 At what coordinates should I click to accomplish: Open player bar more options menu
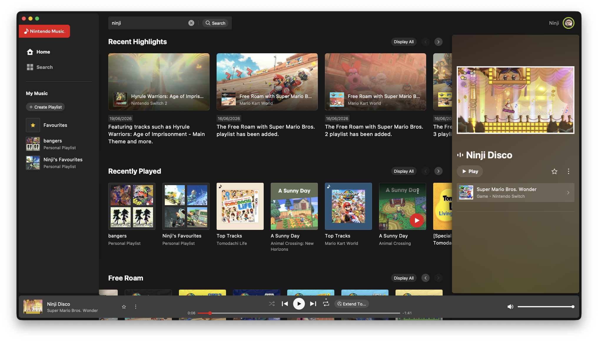(x=136, y=307)
